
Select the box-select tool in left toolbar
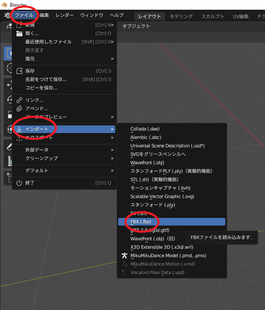[x=8, y=53]
